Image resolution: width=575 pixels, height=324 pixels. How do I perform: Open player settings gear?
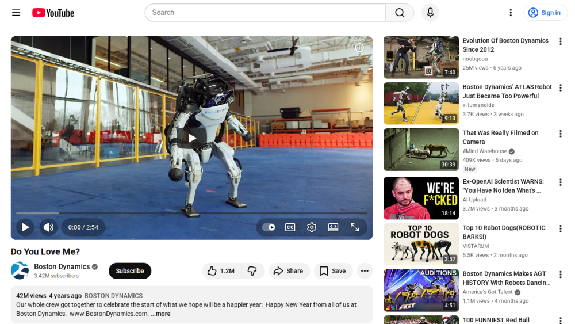[312, 227]
